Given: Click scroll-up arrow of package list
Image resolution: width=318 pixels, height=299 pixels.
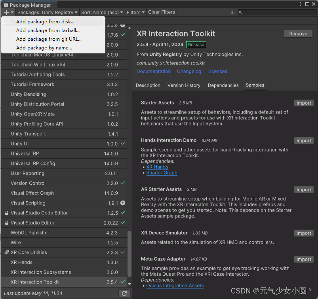Looking at the screenshot, I should pyautogui.click(x=129, y=28).
